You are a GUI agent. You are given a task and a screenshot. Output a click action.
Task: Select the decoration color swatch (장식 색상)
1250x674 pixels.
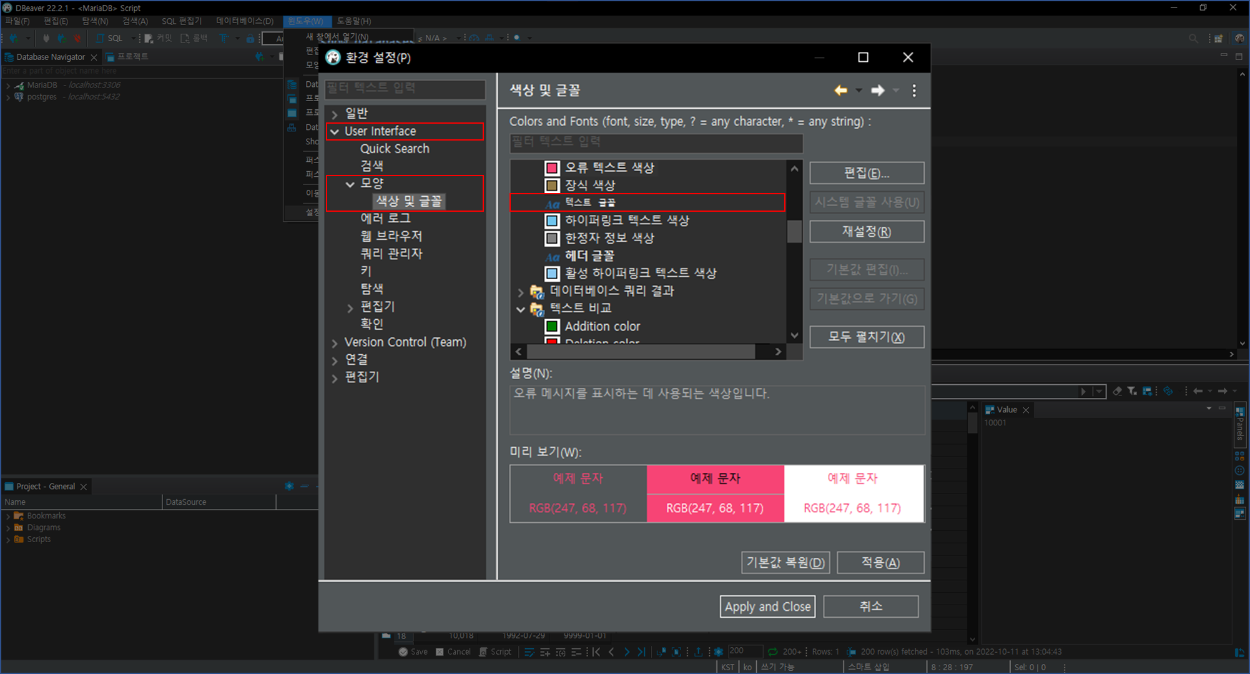pyautogui.click(x=552, y=185)
